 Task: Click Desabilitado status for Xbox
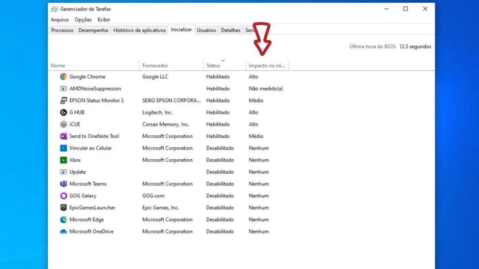click(x=220, y=160)
